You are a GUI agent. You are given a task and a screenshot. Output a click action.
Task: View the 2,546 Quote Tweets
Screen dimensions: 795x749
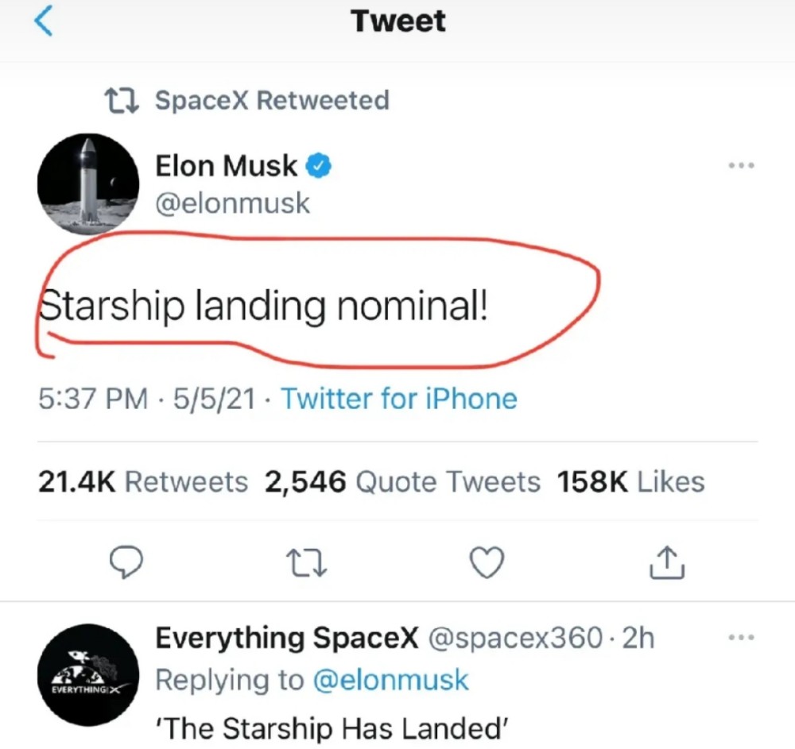click(x=402, y=481)
